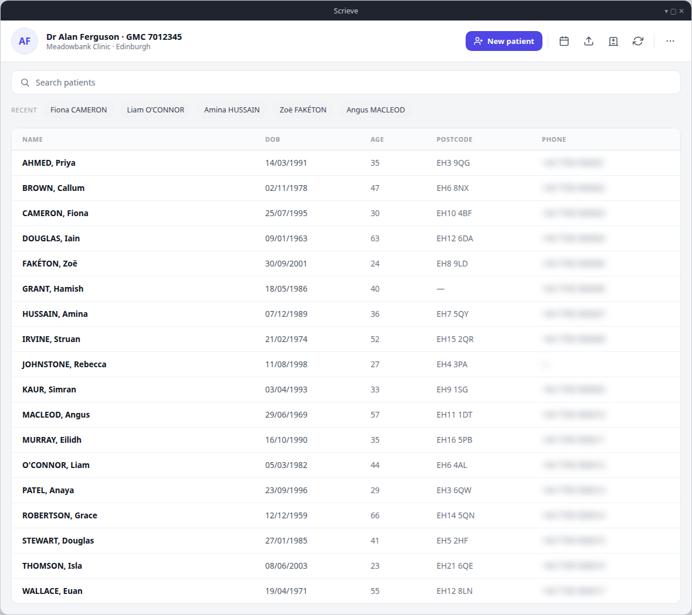
Task: Click the plus-minus document icon
Action: coord(613,41)
